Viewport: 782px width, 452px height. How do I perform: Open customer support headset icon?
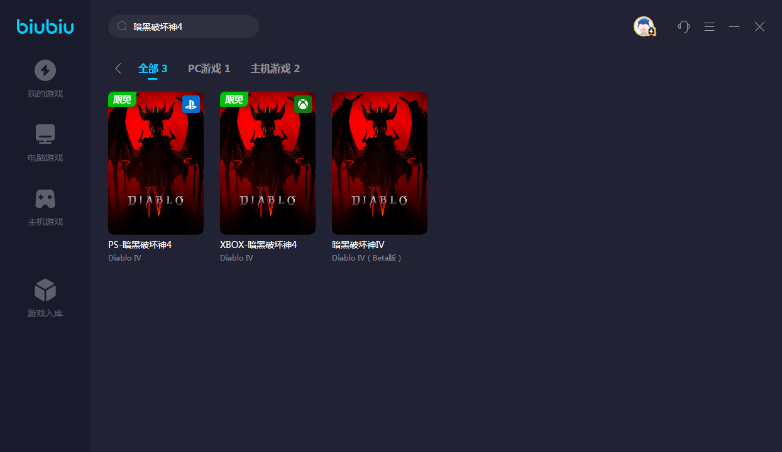[684, 26]
